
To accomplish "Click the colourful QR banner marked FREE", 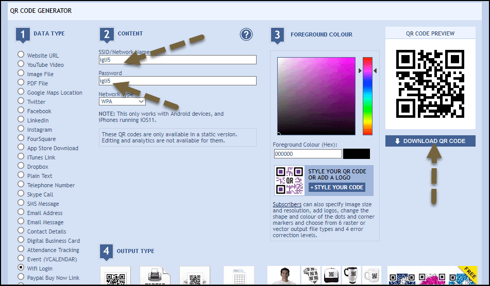I will [432, 276].
